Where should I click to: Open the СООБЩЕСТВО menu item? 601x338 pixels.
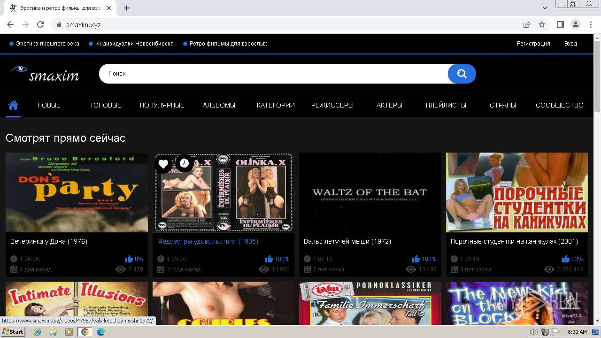tap(560, 105)
